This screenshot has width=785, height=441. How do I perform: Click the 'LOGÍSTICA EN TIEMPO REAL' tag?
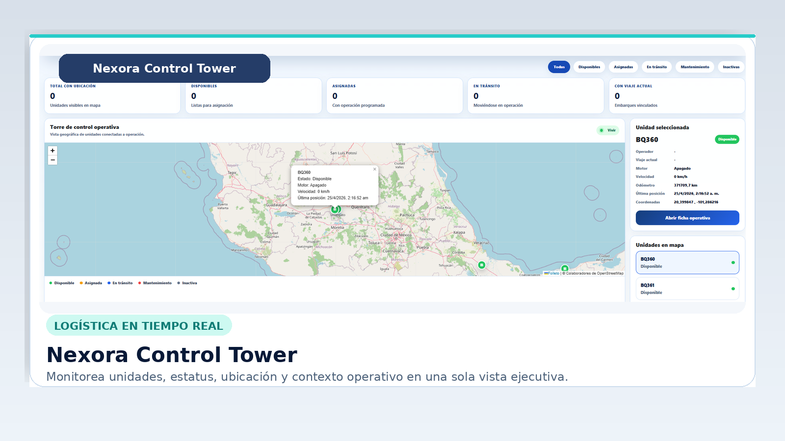click(139, 325)
